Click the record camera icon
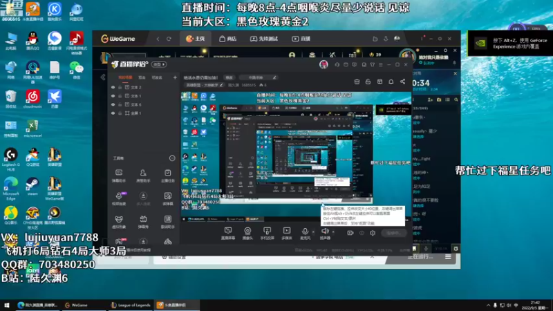 350,233
